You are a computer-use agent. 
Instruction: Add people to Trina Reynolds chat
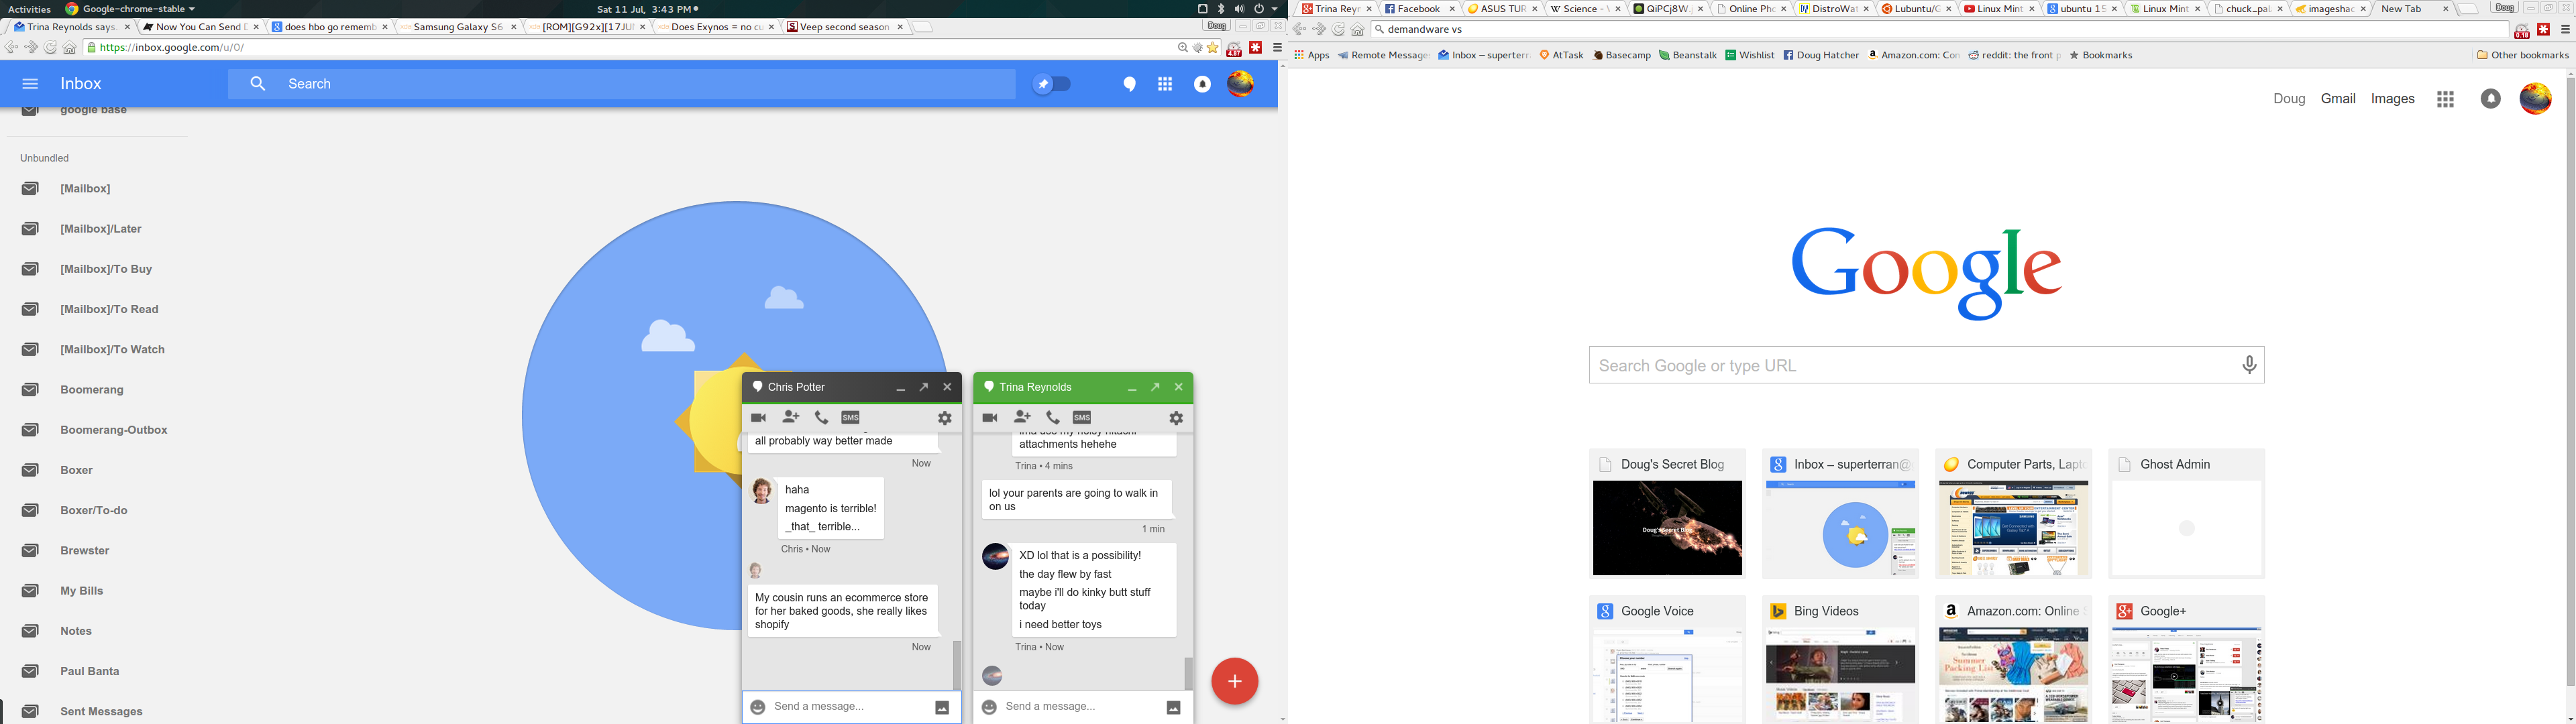point(1022,417)
